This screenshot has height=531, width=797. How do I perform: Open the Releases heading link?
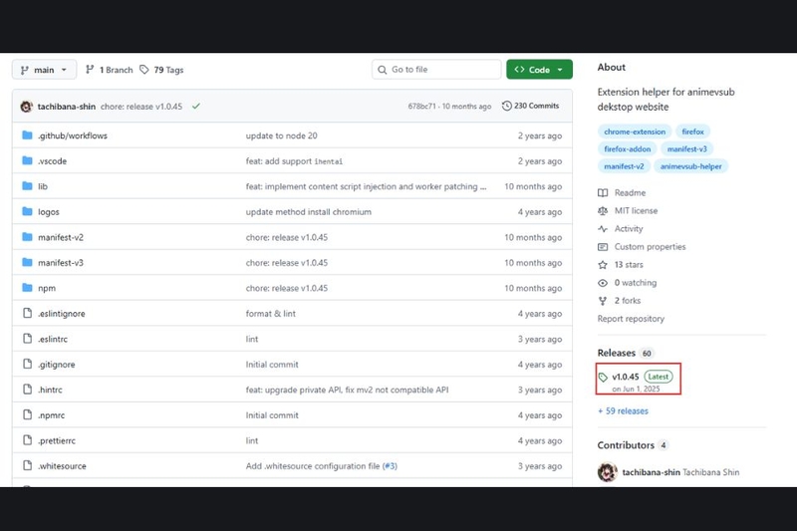(x=617, y=353)
